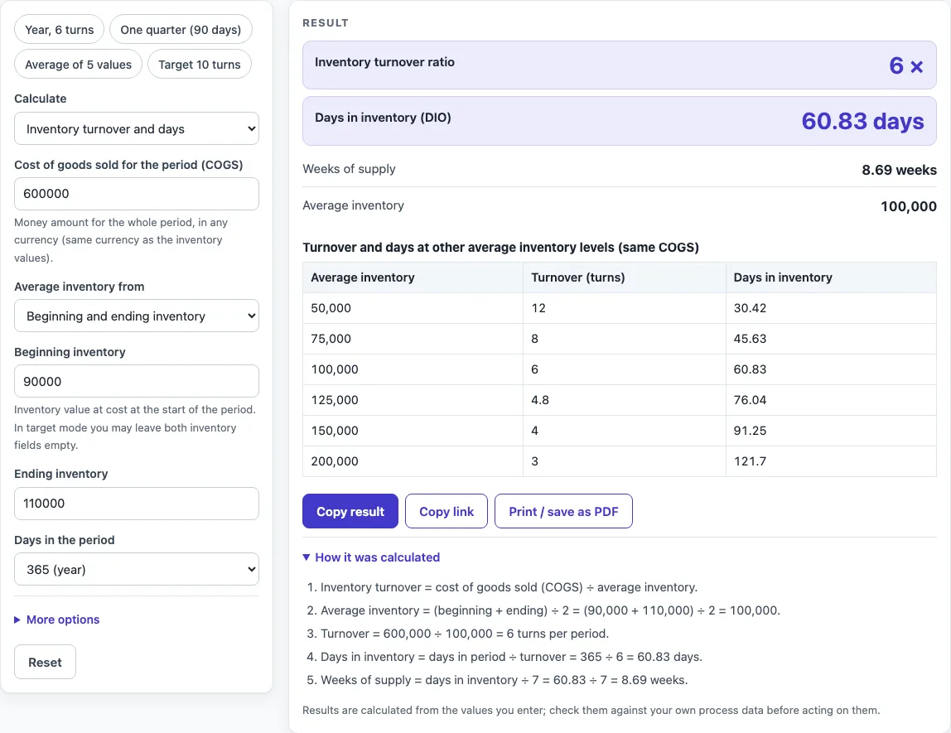Click the '76.04' days cell

tap(831, 400)
